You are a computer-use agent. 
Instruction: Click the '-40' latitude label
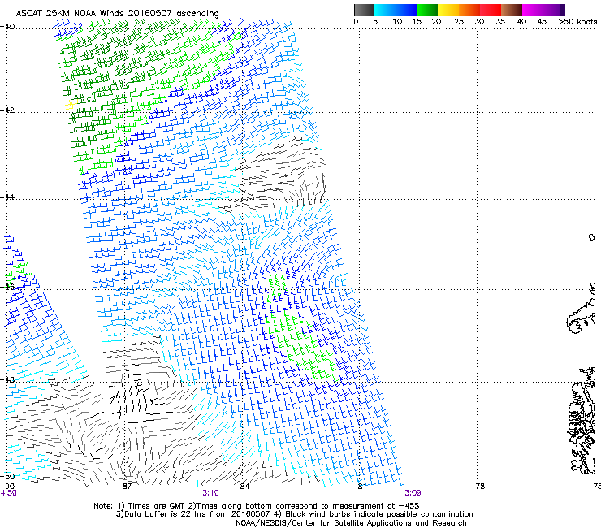[7, 27]
